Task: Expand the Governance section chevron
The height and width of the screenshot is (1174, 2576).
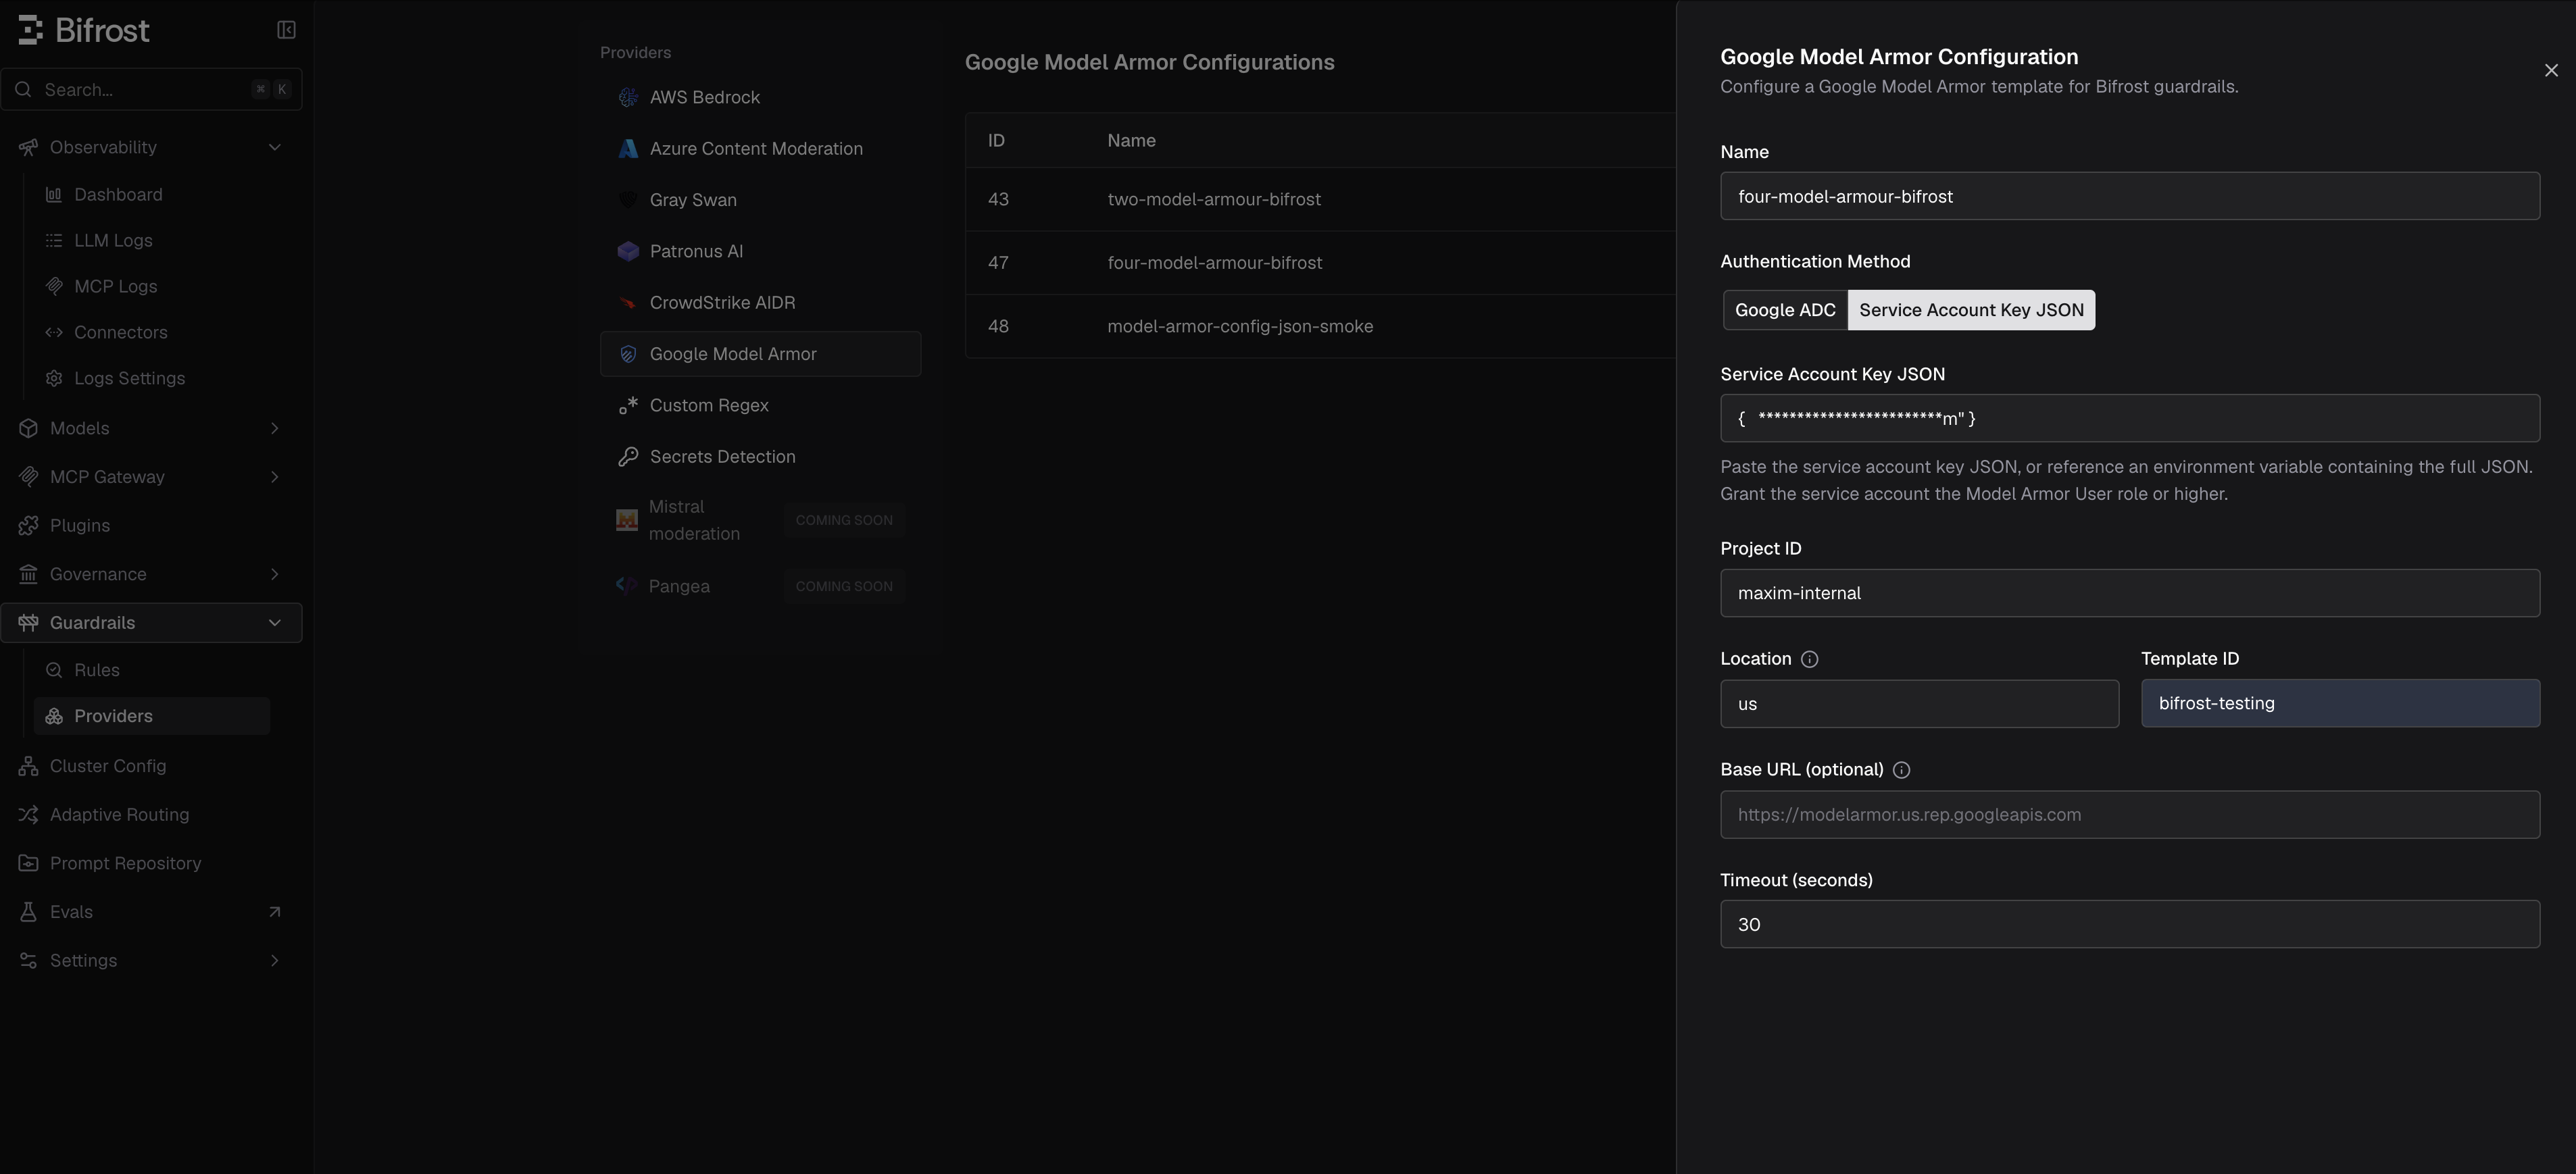Action: 275,574
